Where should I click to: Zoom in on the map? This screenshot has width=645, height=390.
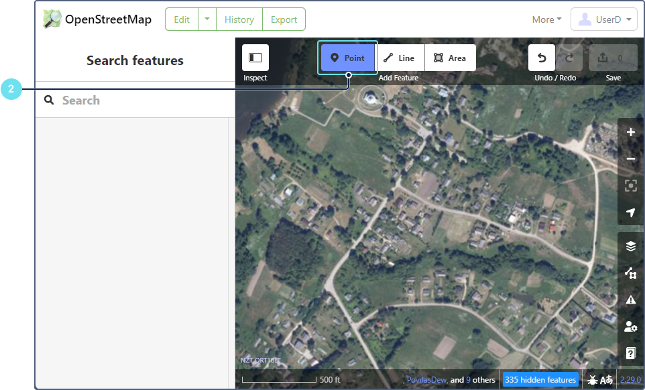pyautogui.click(x=630, y=132)
